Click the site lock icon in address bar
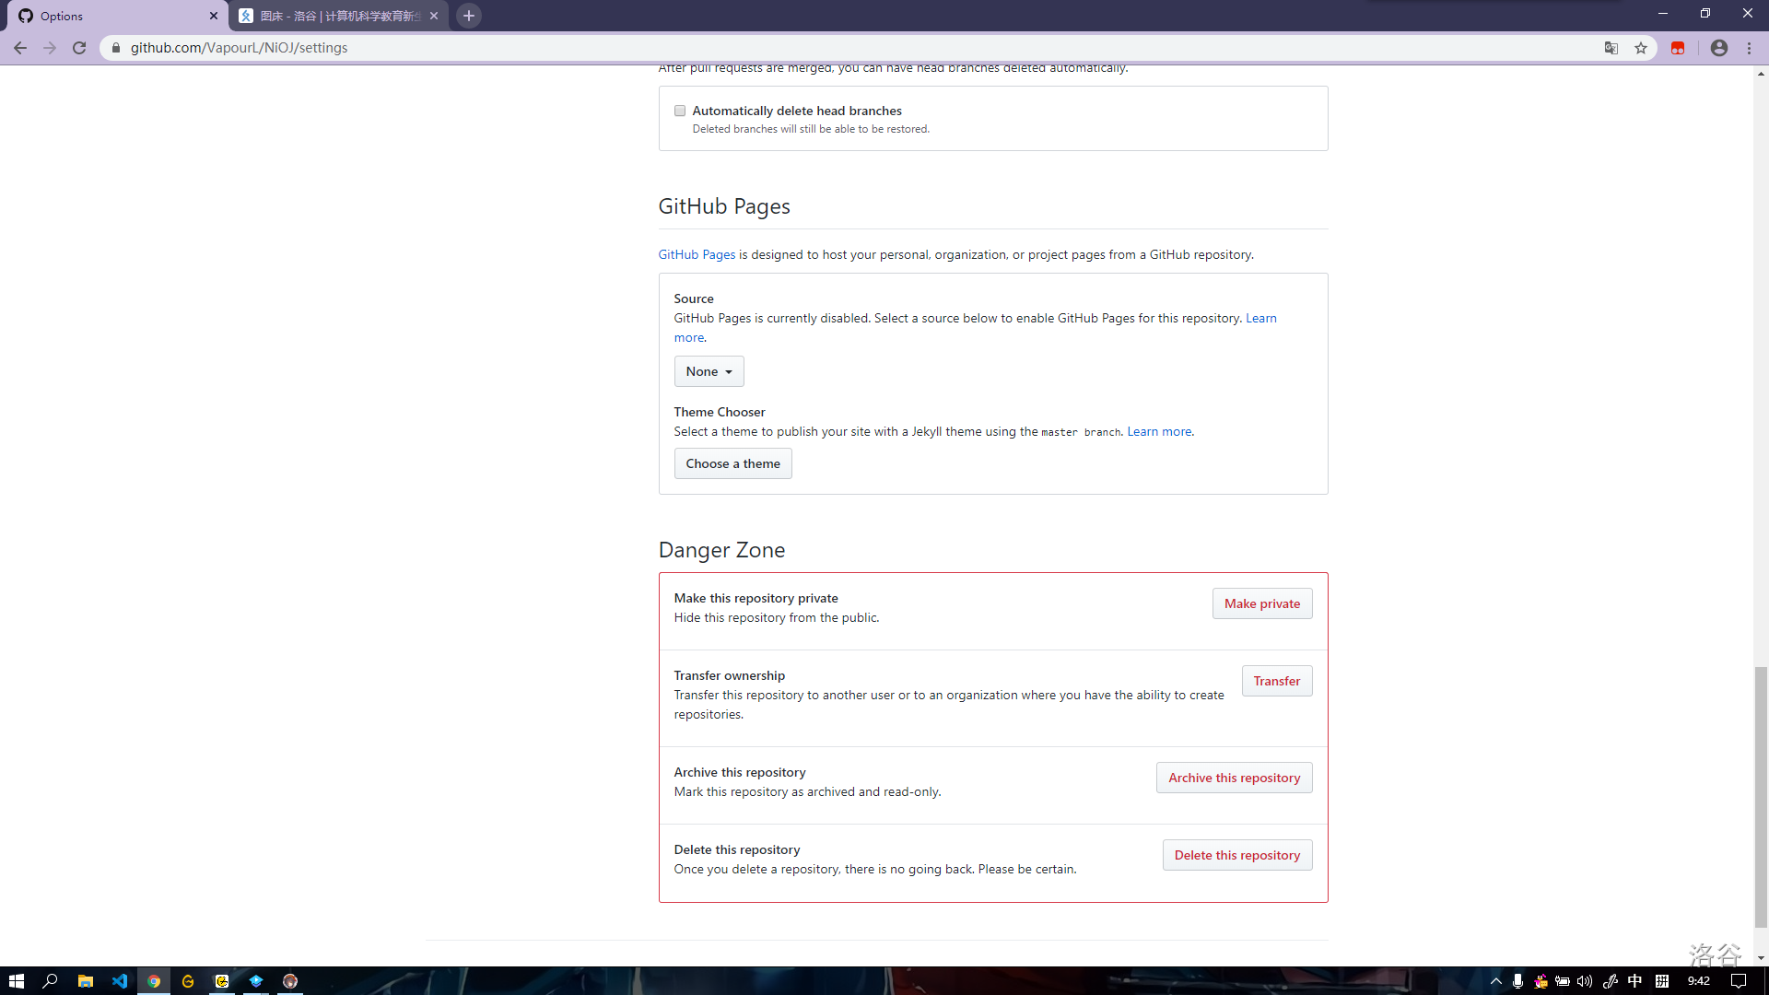 (116, 48)
